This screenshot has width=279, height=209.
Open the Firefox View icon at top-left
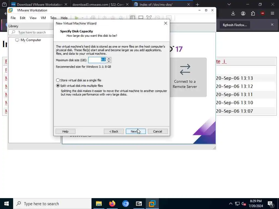(x=4, y=4)
